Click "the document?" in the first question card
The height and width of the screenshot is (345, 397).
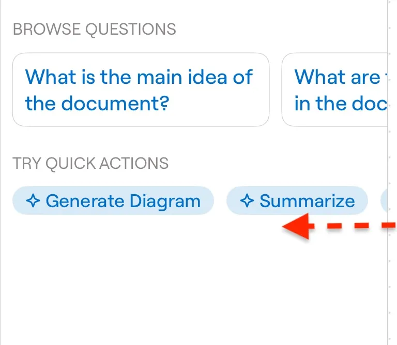97,103
